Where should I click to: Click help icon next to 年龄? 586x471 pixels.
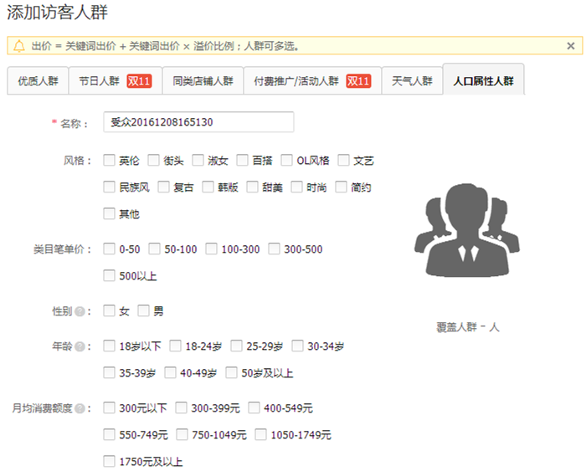click(80, 346)
